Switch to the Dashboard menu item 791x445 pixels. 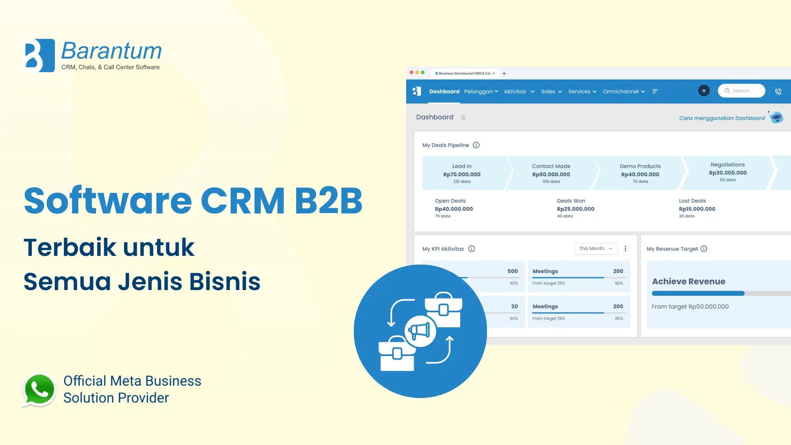coord(444,91)
